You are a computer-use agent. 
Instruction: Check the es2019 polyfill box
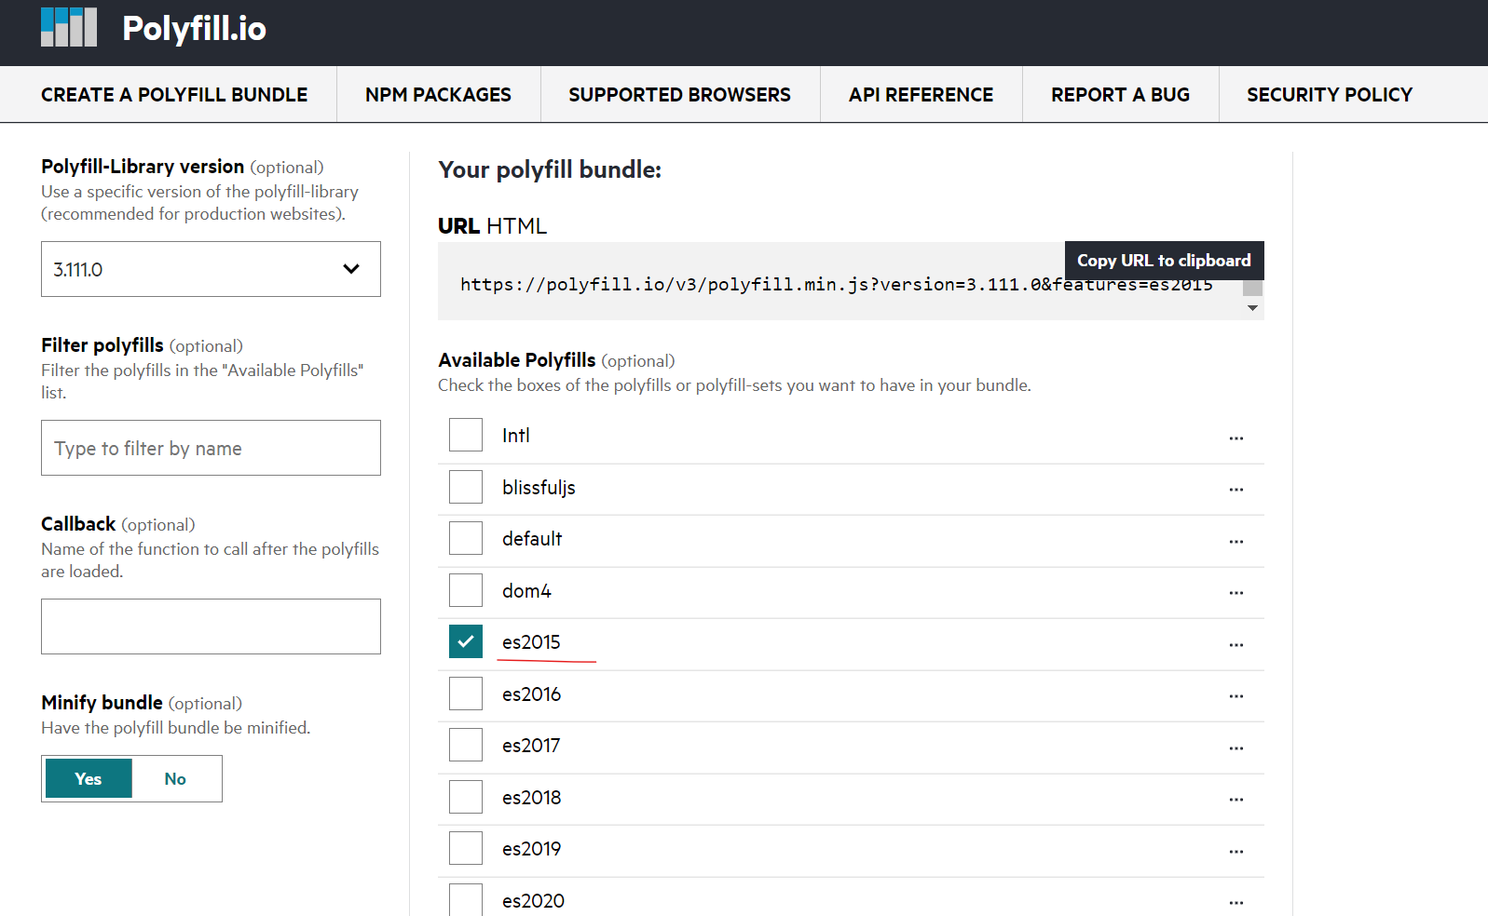pos(466,848)
